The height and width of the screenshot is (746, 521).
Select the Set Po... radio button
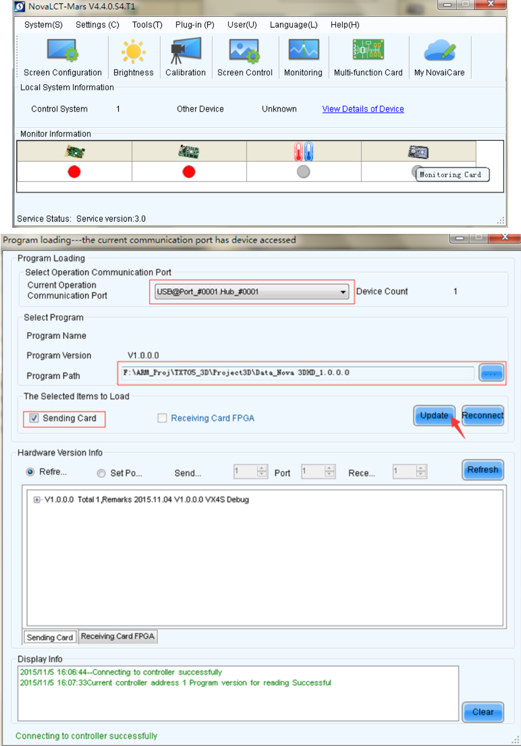[x=101, y=473]
